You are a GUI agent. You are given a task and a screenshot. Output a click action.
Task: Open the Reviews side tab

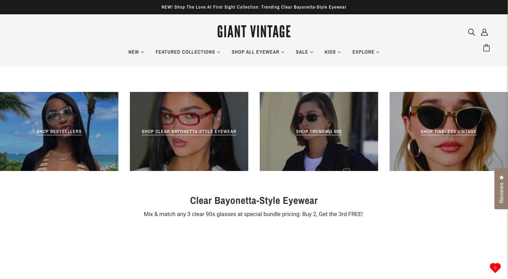(x=501, y=189)
